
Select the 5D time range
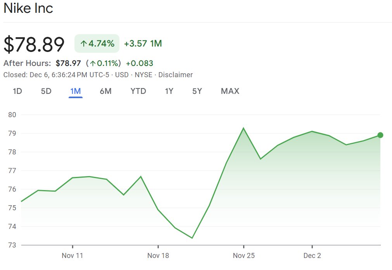click(x=46, y=91)
